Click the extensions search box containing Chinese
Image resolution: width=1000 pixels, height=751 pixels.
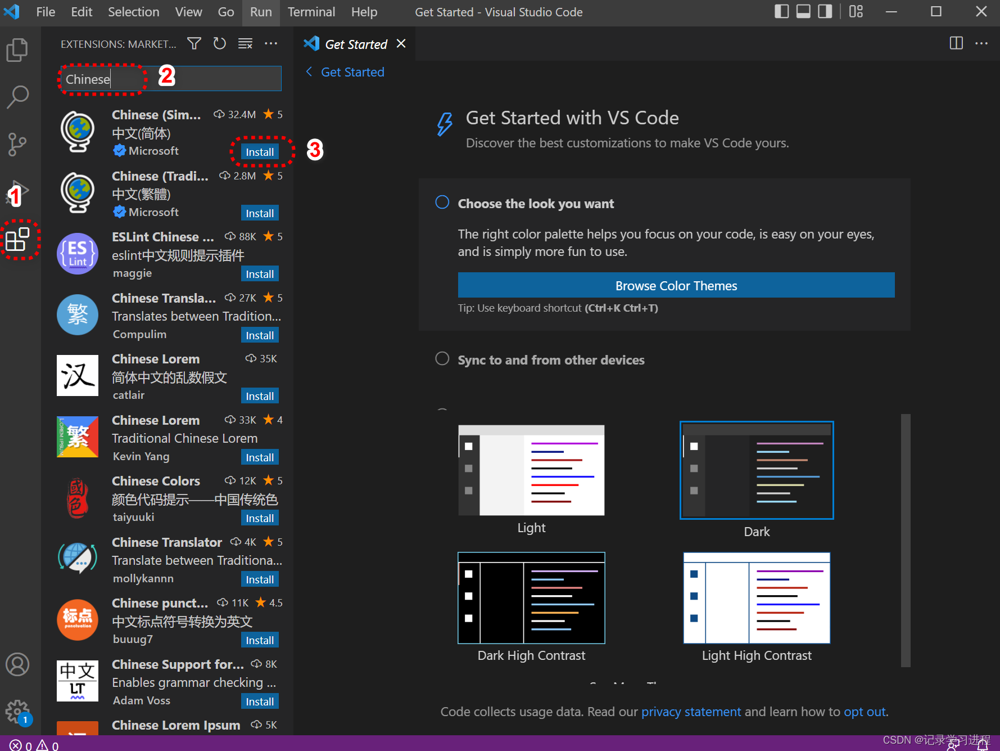(x=171, y=79)
